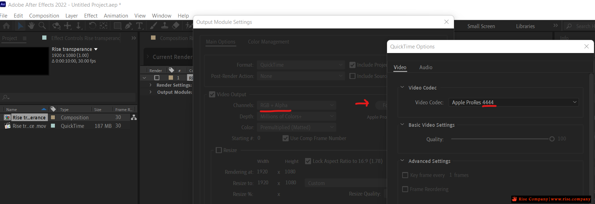Screen dimensions: 595x204
Task: Switch to the Small Screen workspace
Action: pyautogui.click(x=481, y=26)
